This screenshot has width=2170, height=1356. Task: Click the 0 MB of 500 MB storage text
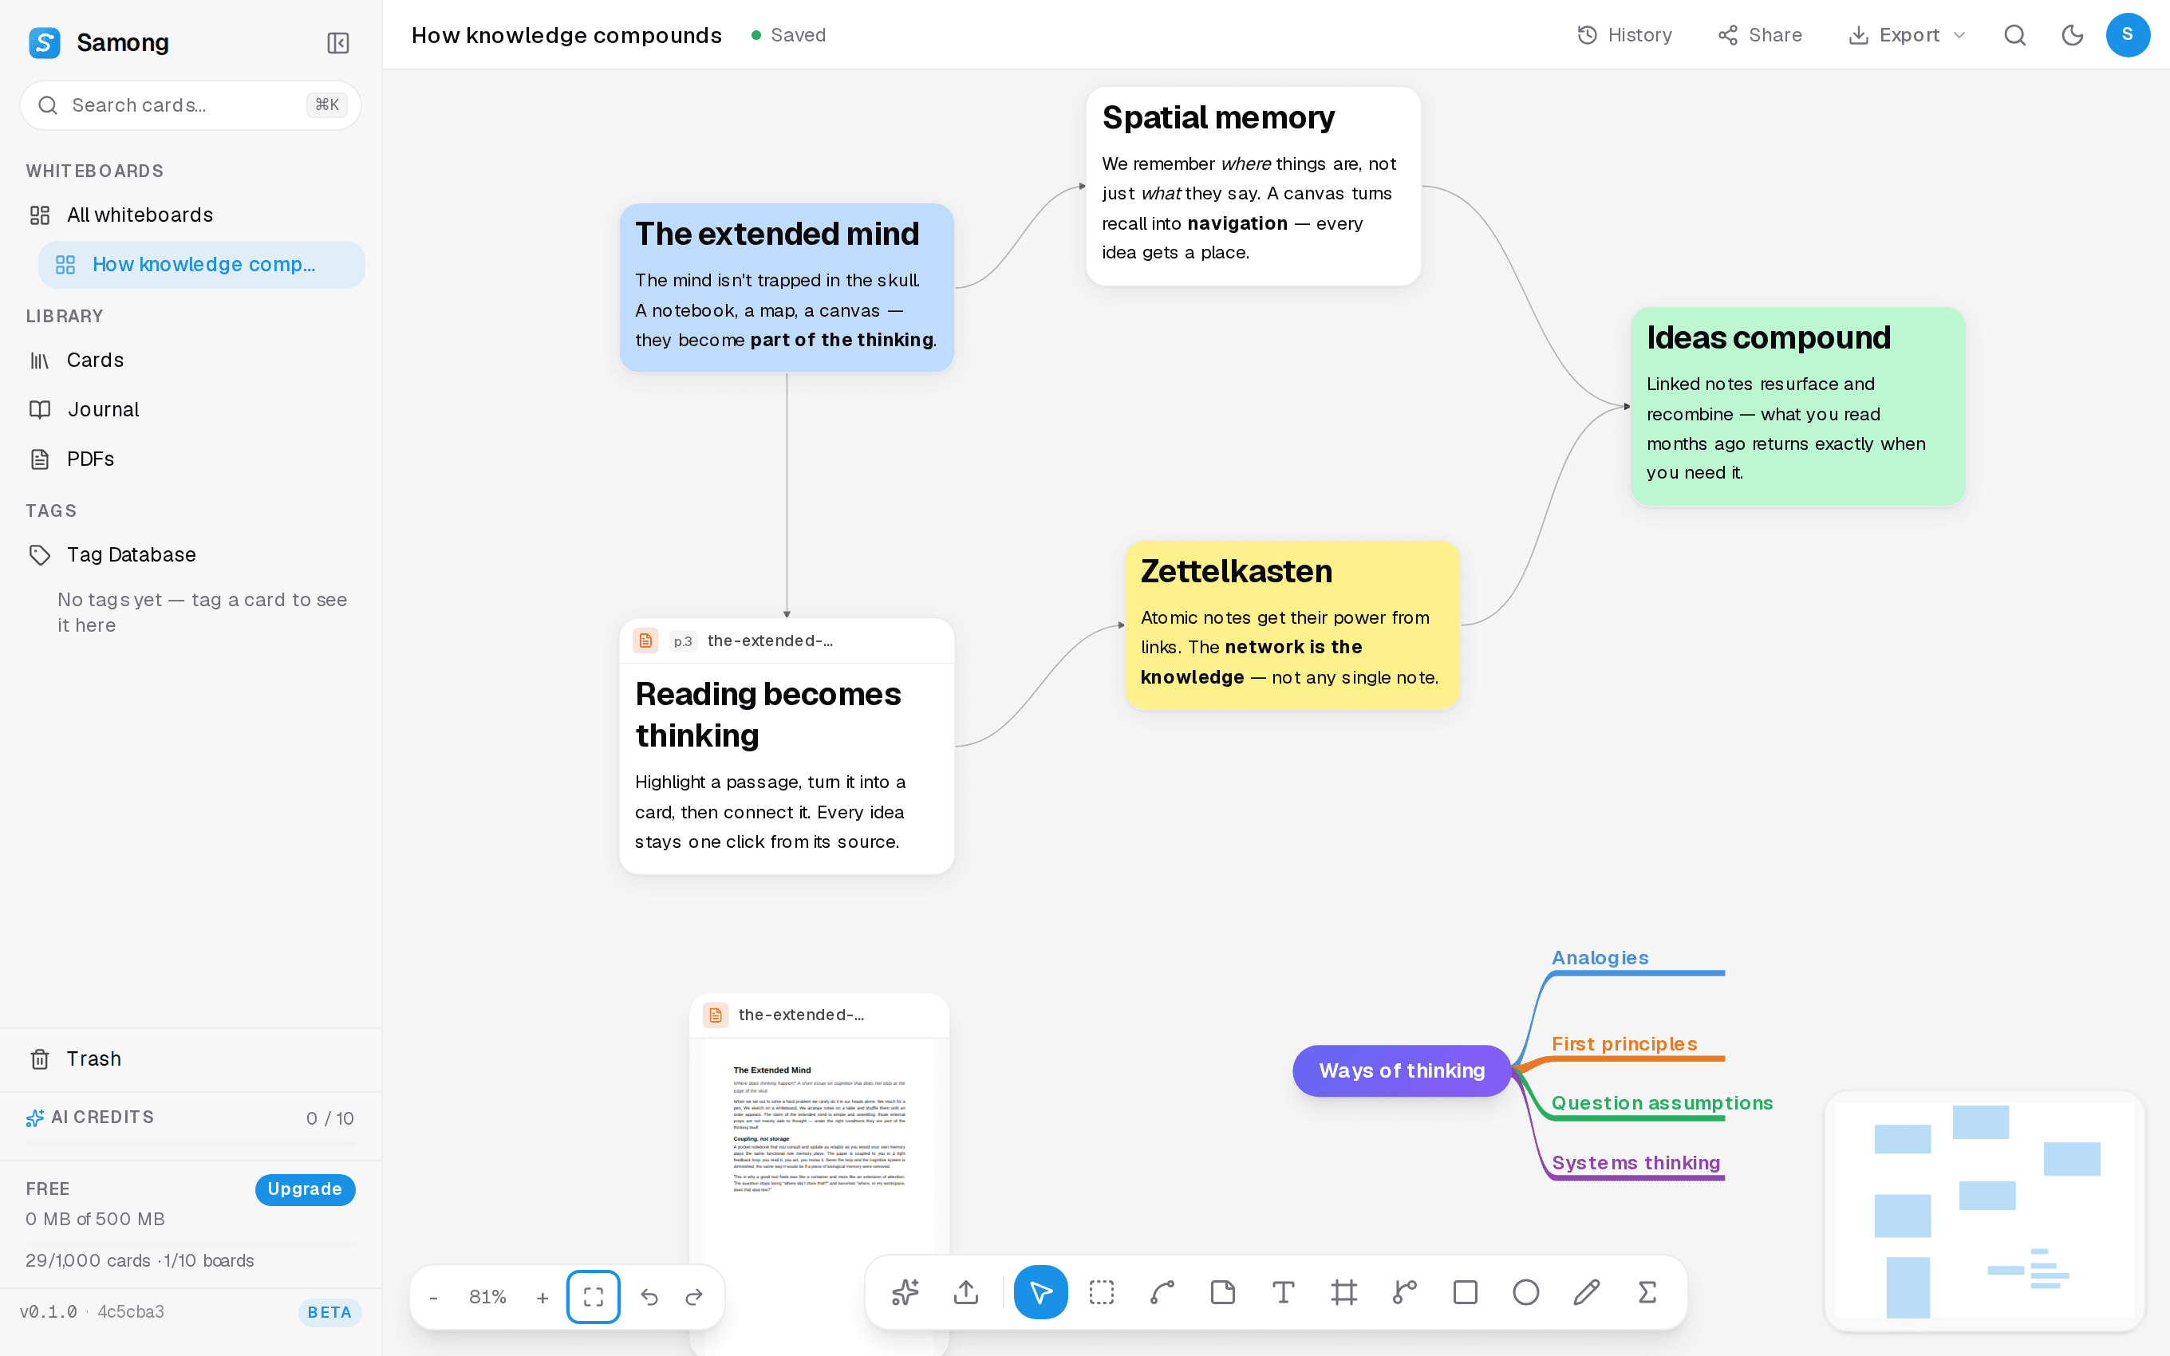point(95,1220)
